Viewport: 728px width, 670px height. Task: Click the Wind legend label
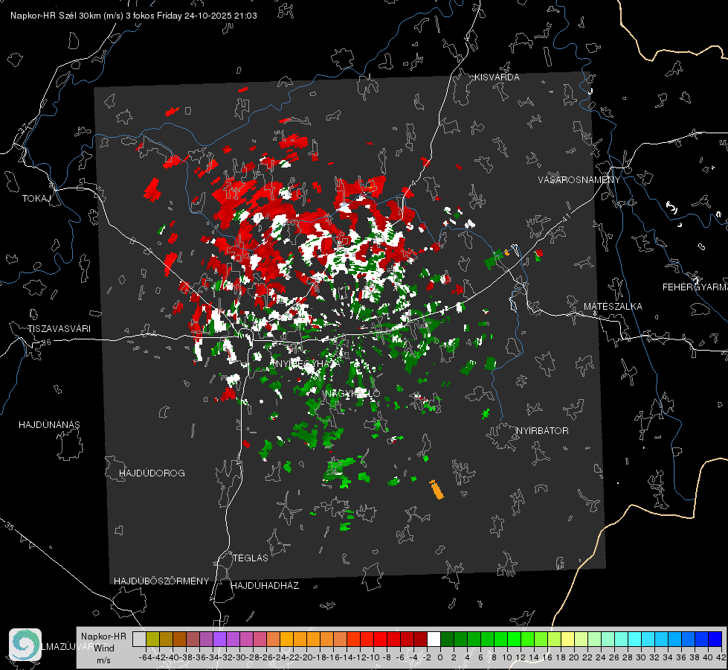tap(104, 648)
